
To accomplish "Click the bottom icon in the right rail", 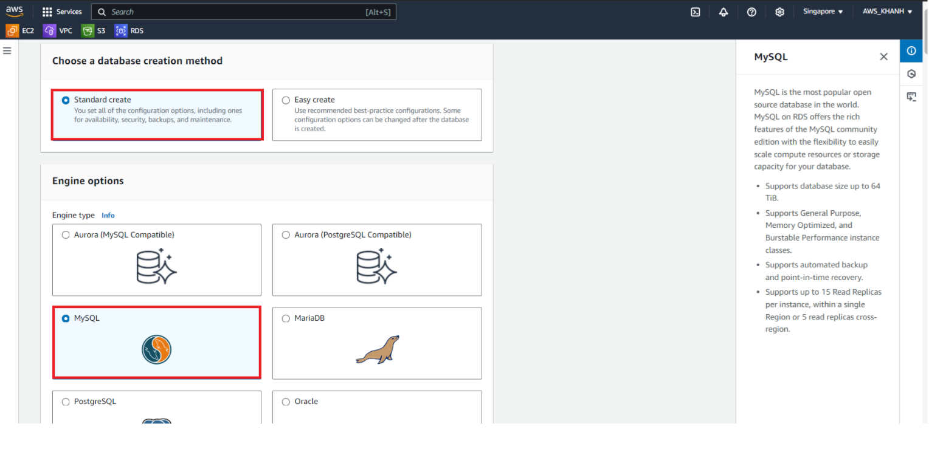I will (x=911, y=97).
